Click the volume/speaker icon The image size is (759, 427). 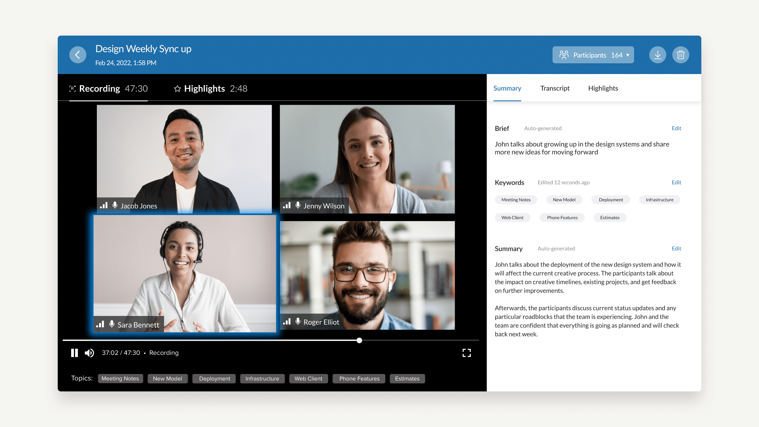[x=89, y=352]
